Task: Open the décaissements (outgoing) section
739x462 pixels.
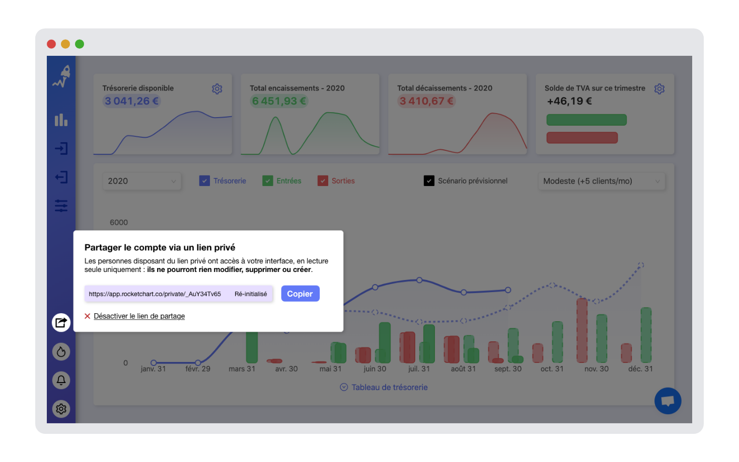Action: [61, 177]
